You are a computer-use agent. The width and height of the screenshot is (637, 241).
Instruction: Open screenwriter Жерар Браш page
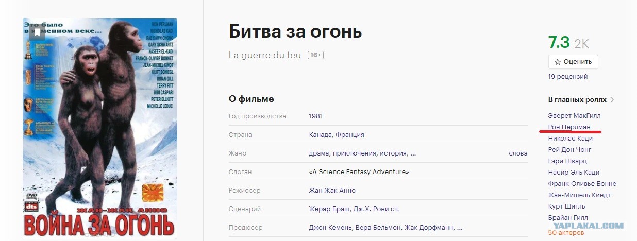[x=329, y=209]
